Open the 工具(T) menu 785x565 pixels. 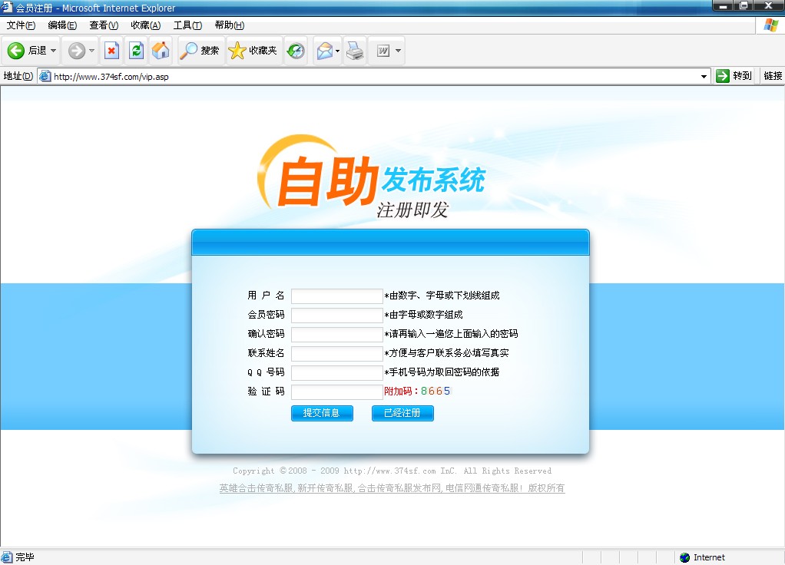click(187, 25)
